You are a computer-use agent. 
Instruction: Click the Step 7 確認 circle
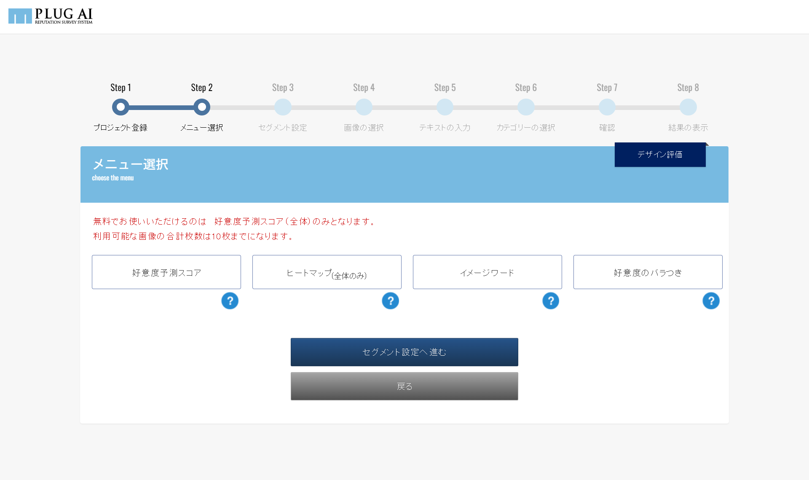(x=607, y=107)
